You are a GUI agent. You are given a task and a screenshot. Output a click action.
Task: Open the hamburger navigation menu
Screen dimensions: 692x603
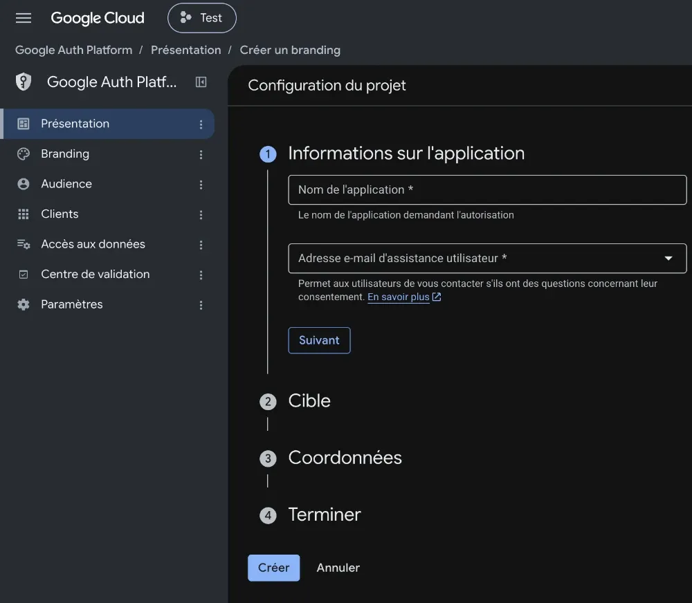tap(24, 18)
